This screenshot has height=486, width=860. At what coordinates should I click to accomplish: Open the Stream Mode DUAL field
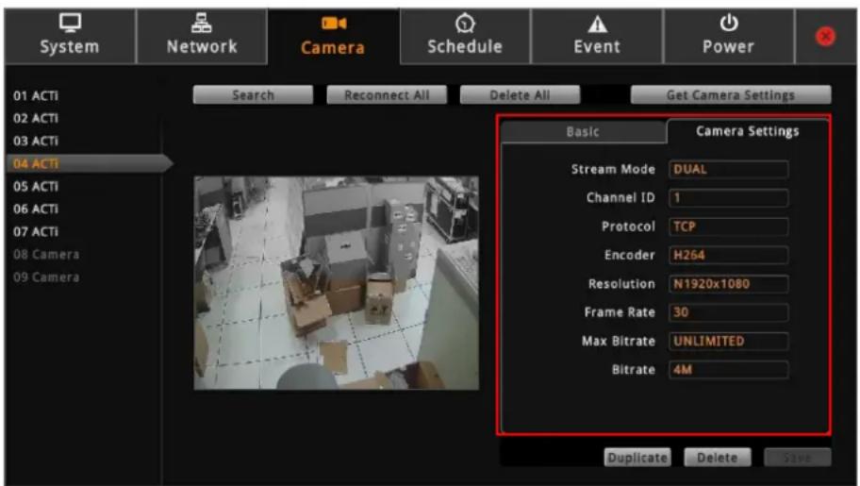coord(728,169)
